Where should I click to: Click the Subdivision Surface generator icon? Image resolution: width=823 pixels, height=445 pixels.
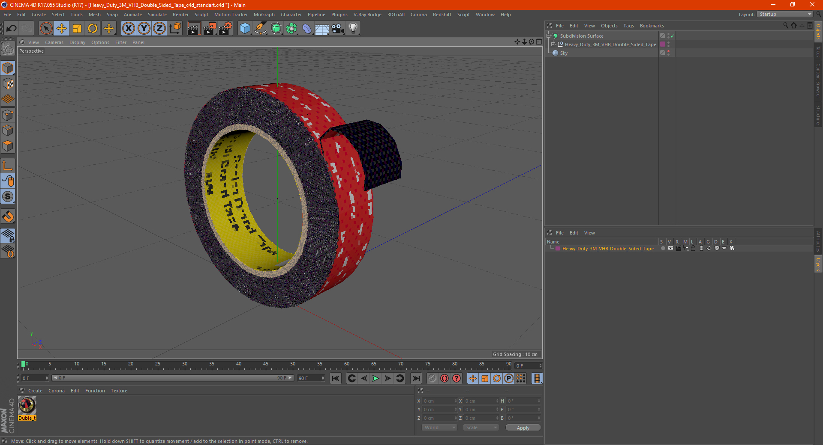click(x=276, y=29)
